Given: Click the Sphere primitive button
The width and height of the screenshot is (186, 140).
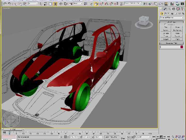Looking at the screenshot, I should [x=166, y=30].
